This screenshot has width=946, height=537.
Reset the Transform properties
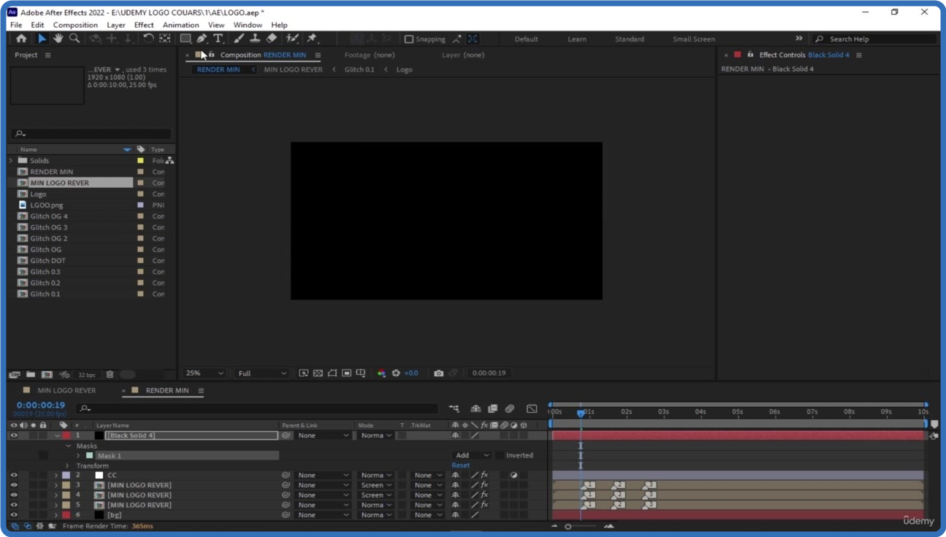[x=460, y=466]
